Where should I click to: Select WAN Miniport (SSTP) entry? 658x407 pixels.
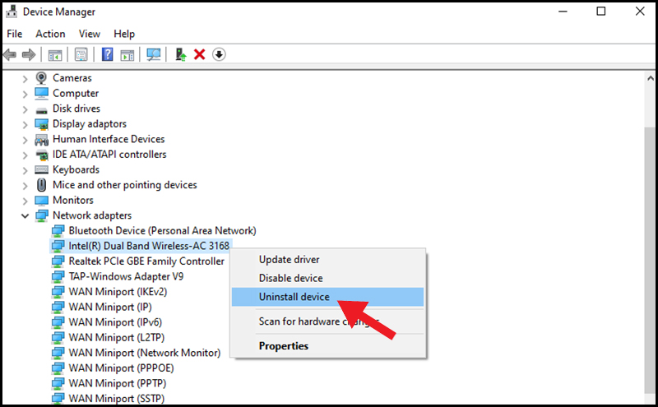[x=117, y=398]
